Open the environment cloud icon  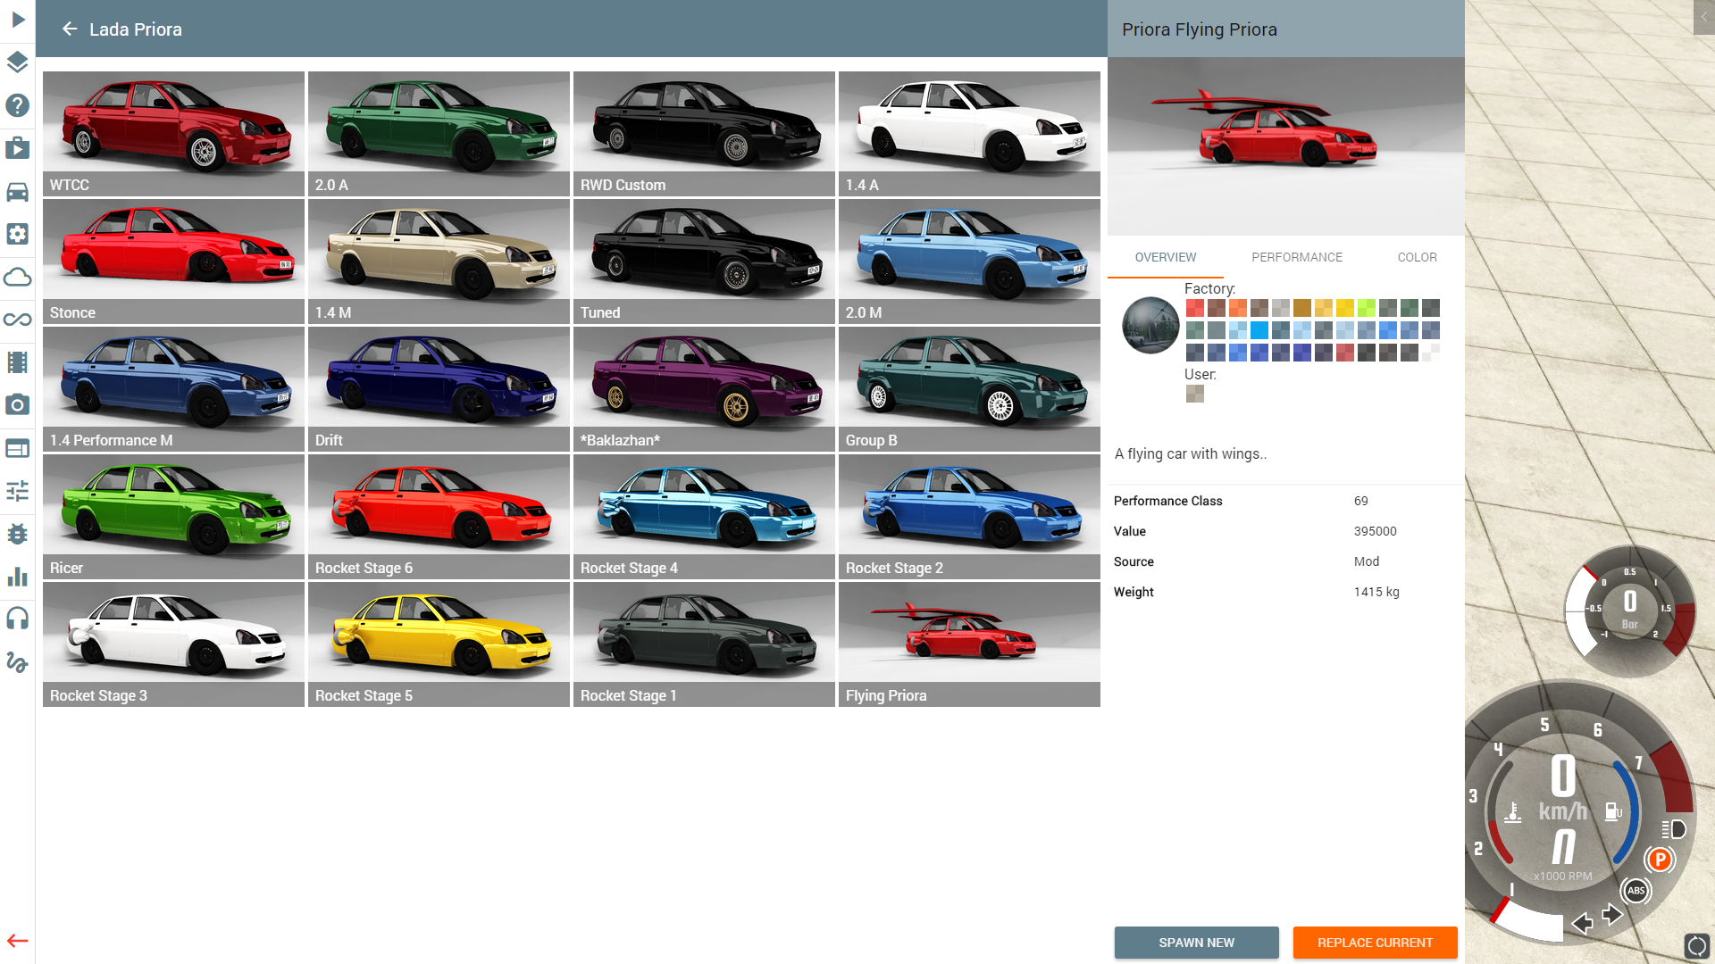[18, 277]
